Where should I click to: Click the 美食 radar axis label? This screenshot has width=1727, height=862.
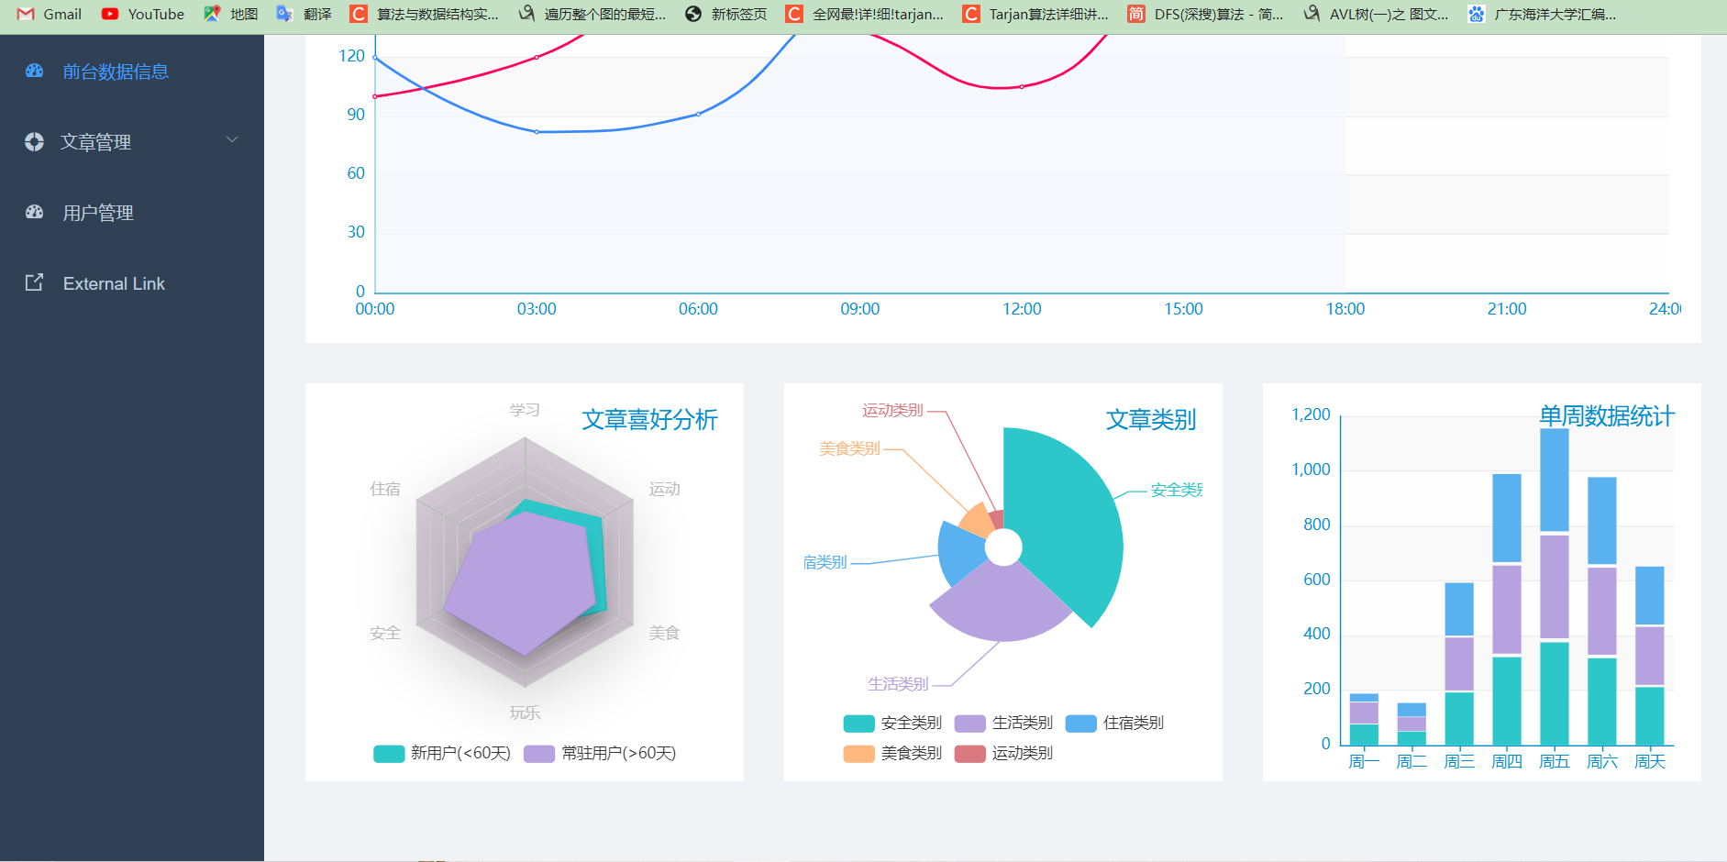coord(665,633)
